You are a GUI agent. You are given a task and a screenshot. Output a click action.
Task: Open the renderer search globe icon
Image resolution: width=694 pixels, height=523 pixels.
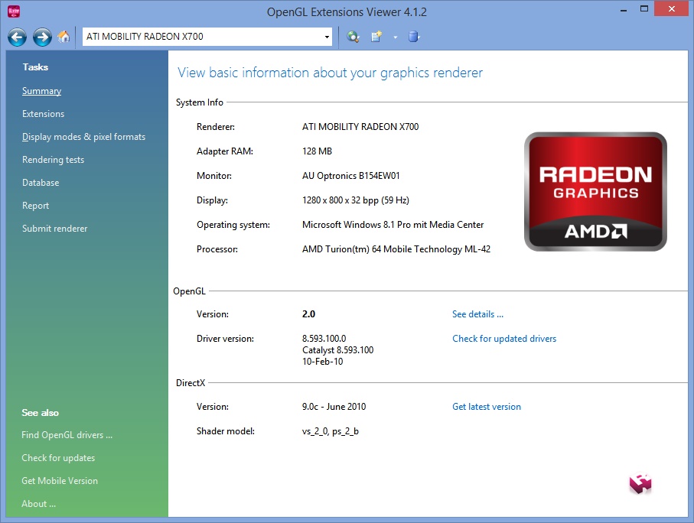[x=353, y=37]
